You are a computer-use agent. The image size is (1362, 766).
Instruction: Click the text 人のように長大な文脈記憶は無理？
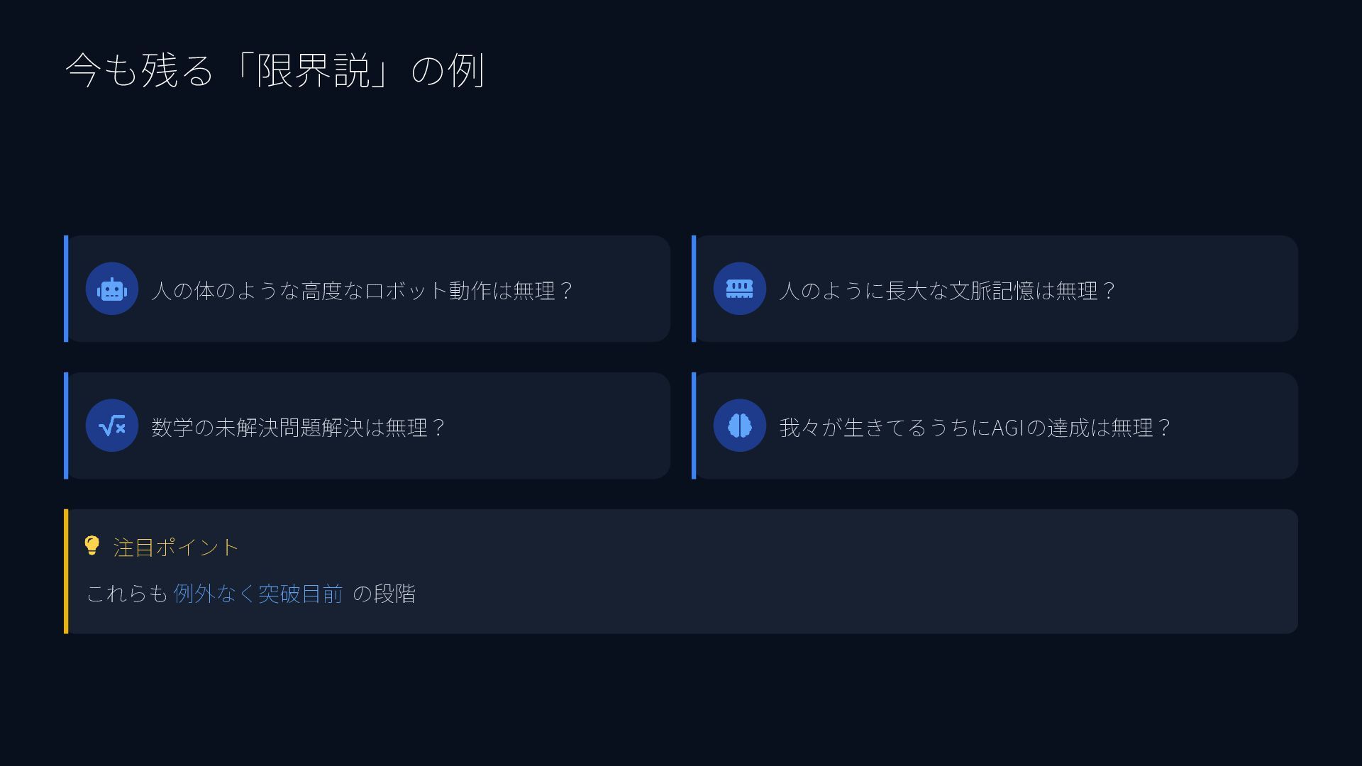948,290
